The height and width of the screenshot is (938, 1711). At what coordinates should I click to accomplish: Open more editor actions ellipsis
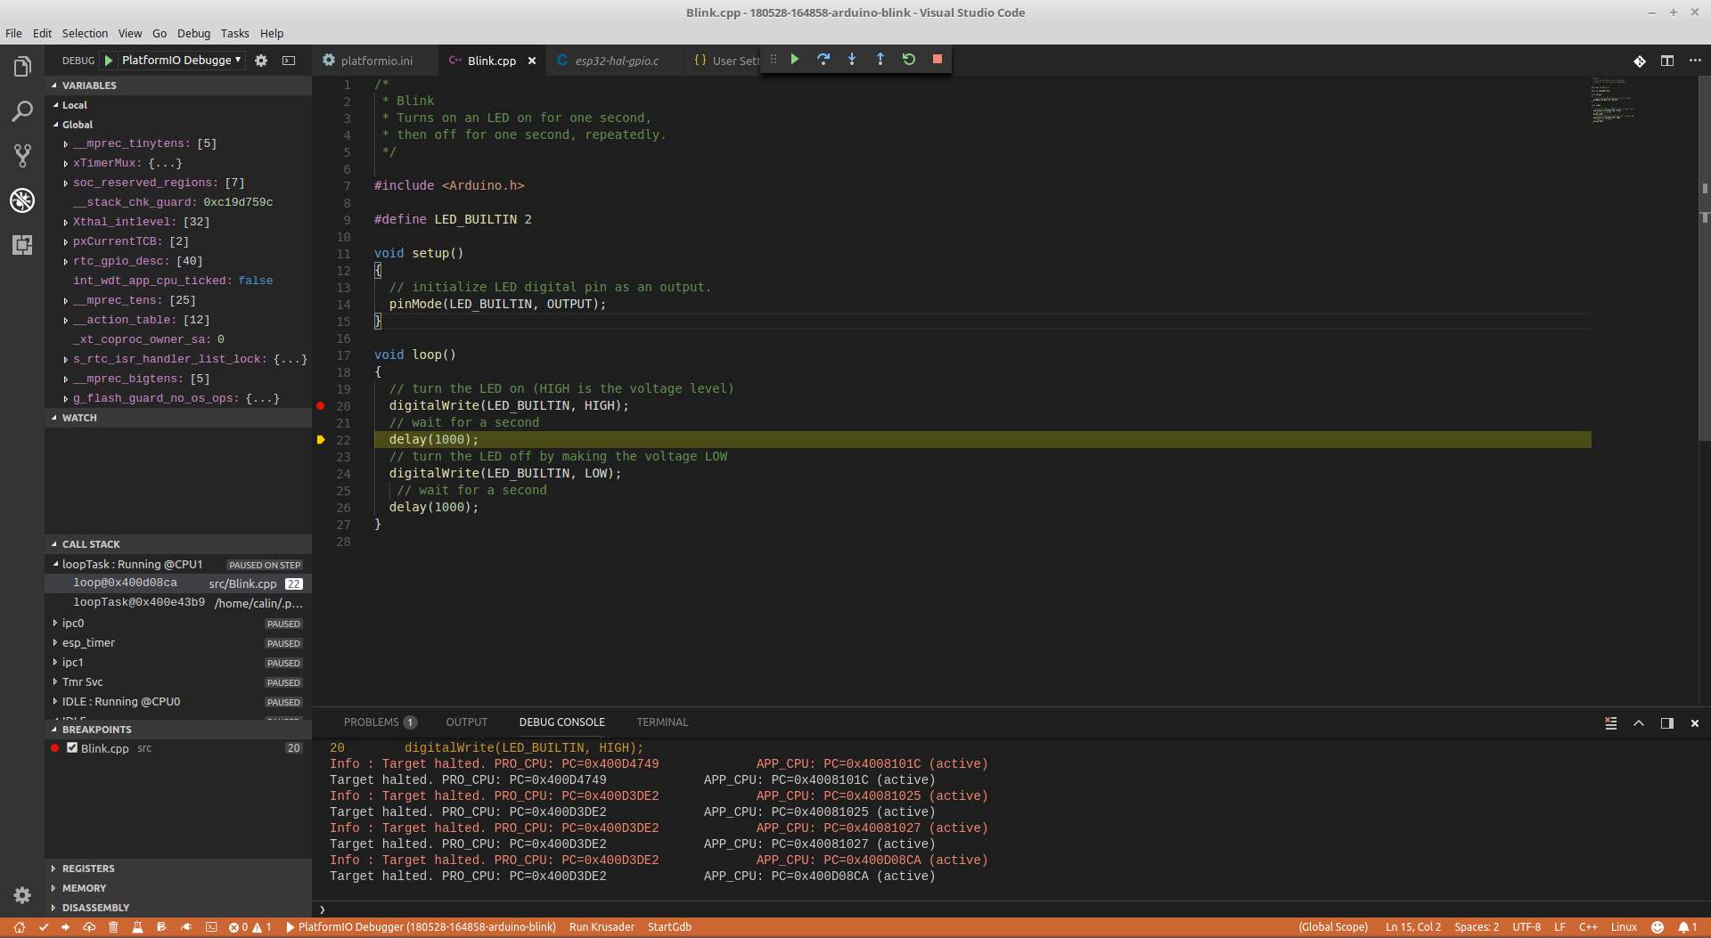(1695, 61)
